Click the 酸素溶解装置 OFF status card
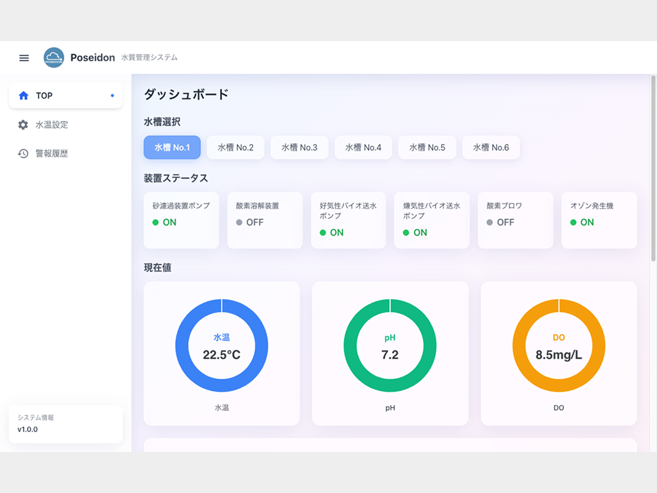657x493 pixels. point(265,220)
